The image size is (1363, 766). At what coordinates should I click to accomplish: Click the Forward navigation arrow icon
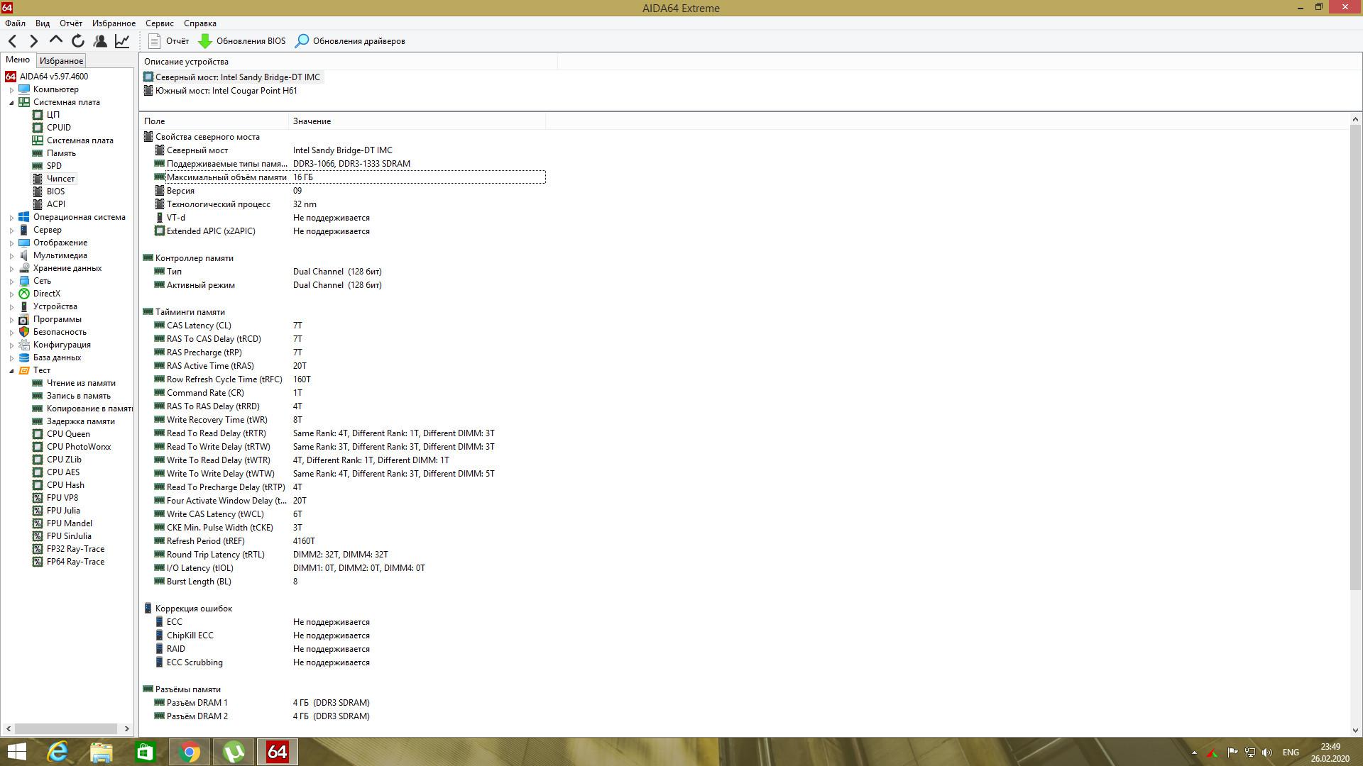click(x=33, y=41)
